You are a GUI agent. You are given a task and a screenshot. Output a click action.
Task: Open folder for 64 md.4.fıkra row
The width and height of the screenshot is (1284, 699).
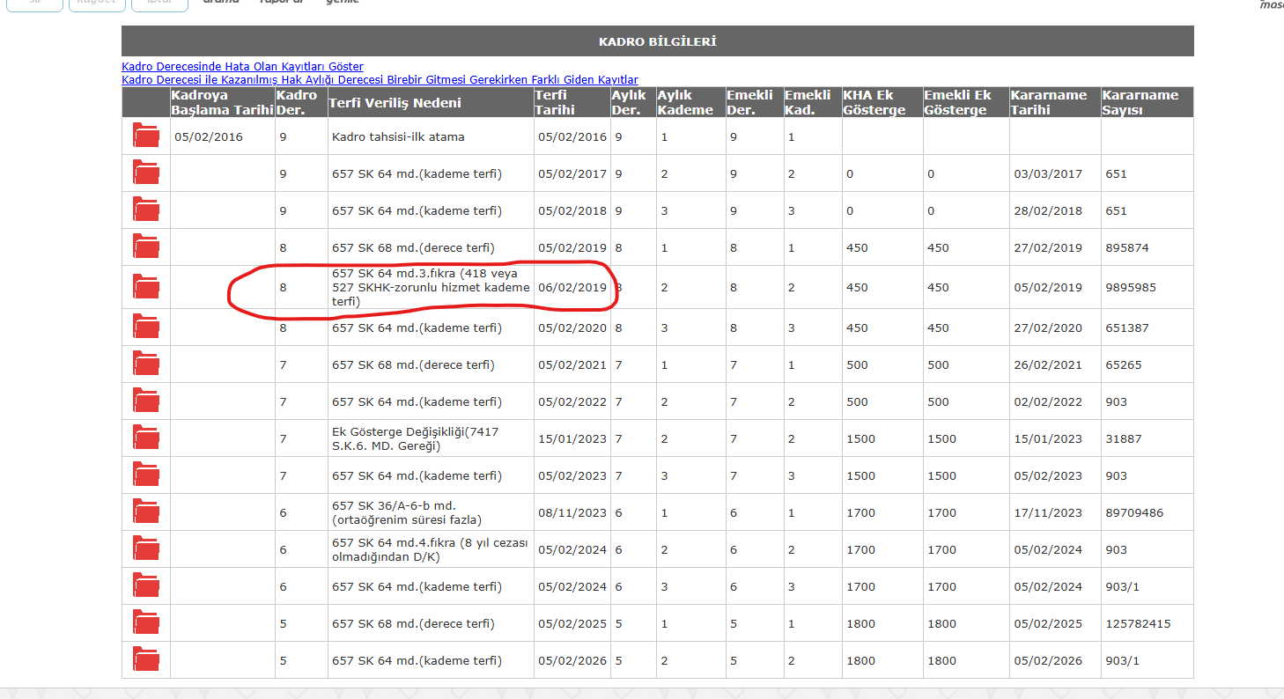(146, 549)
